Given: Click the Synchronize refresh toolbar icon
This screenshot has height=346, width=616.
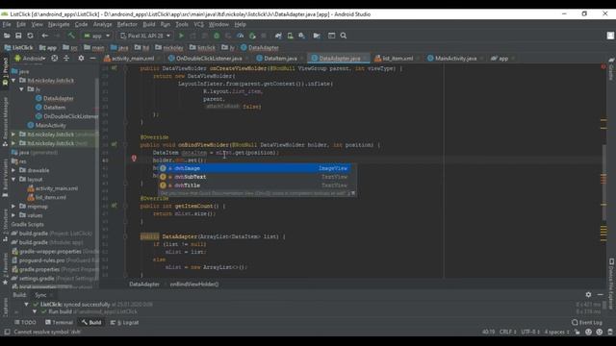Looking at the screenshot, I should pyautogui.click(x=30, y=36).
